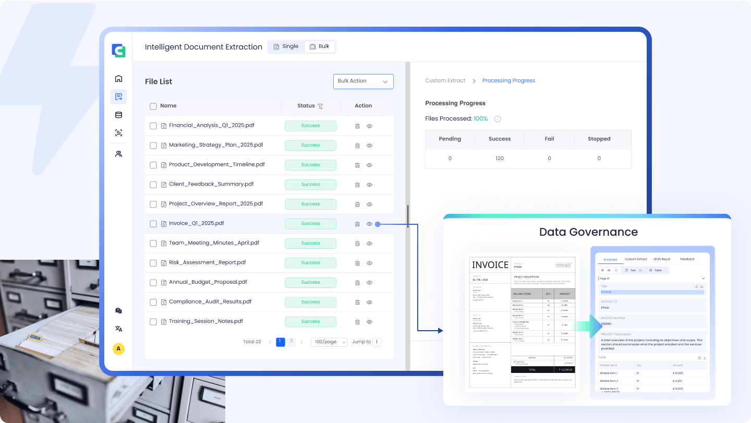Open the help chat icon near the sidebar bottom
Screen dimensions: 751x423
[x=118, y=310]
